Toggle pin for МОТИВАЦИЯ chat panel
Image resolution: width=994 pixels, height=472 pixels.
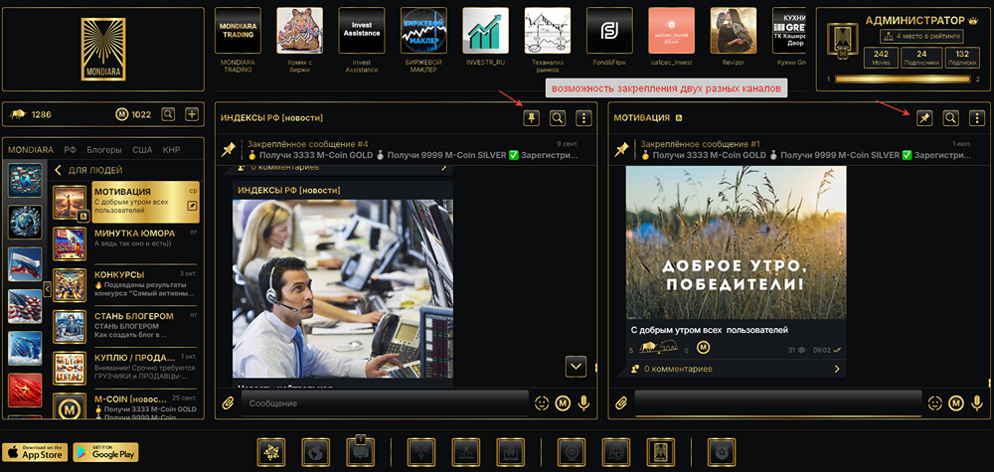pos(924,118)
